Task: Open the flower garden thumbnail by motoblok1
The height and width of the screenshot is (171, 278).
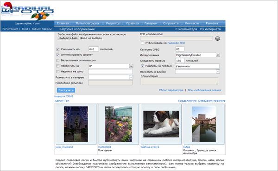Action: tap(119, 124)
